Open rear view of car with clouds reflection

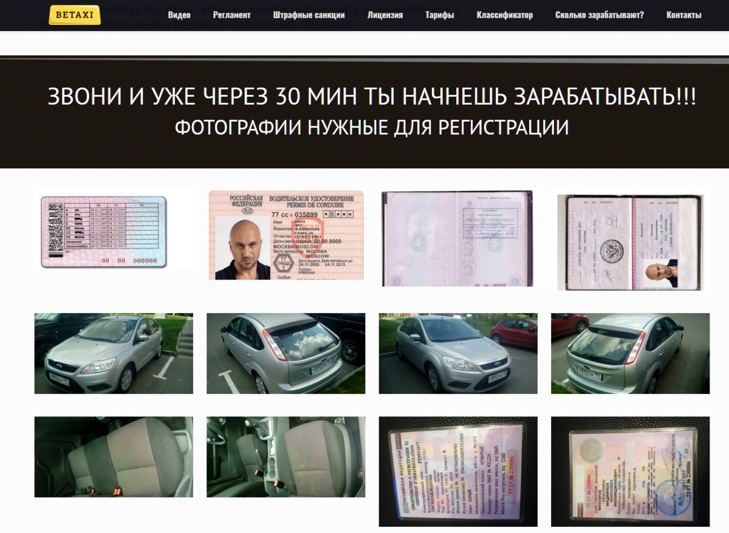[286, 353]
